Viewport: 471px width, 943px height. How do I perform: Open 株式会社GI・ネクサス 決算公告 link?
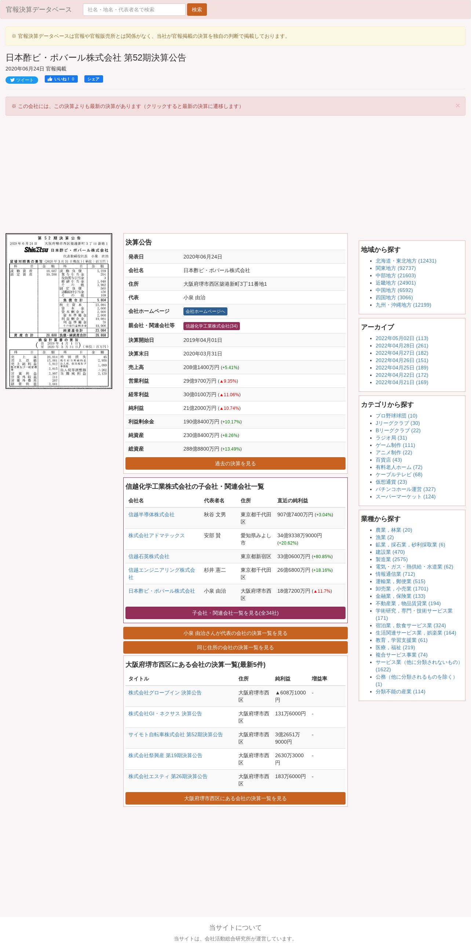tap(165, 713)
